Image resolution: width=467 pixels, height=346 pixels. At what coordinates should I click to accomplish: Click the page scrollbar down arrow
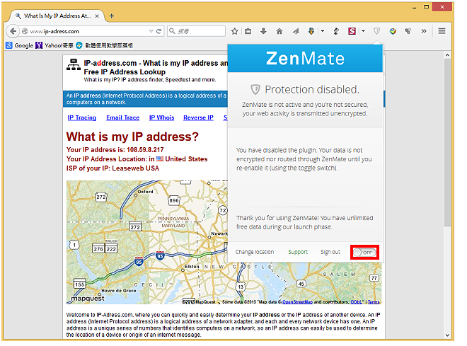click(x=447, y=335)
